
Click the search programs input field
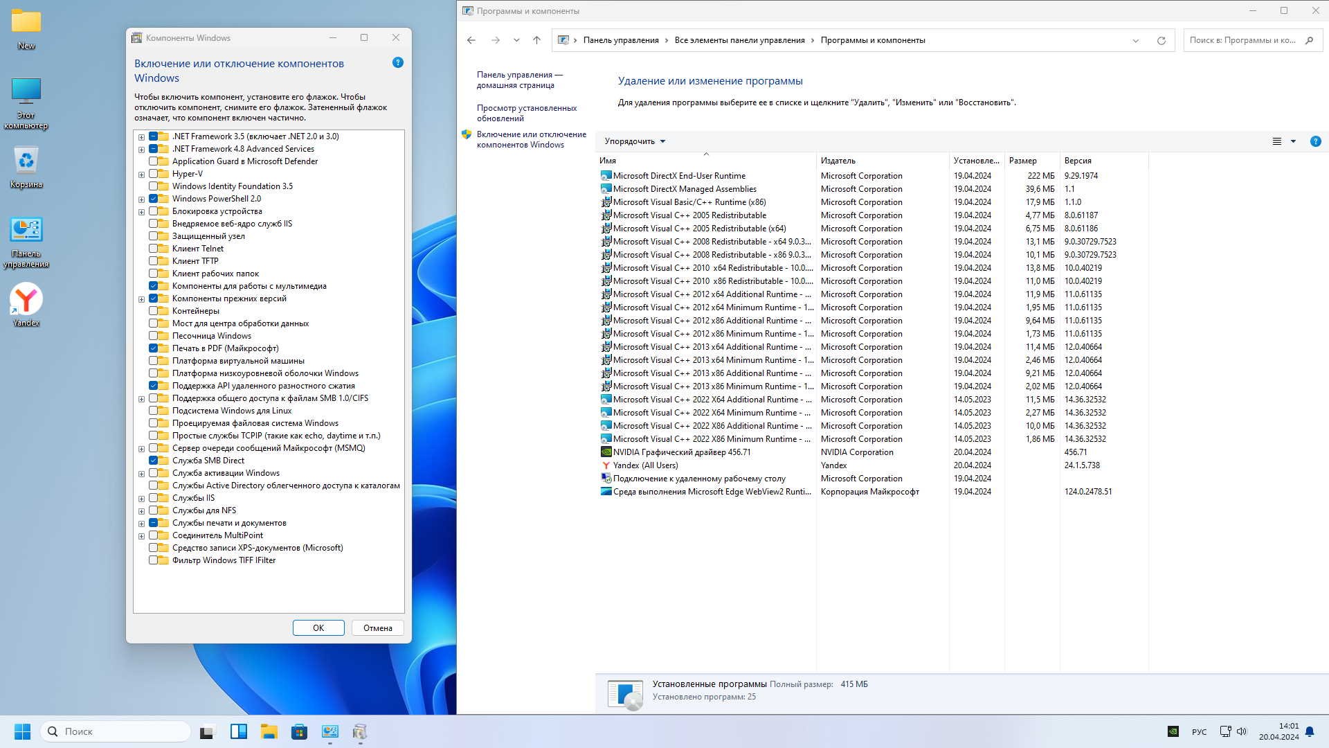[x=1242, y=40]
